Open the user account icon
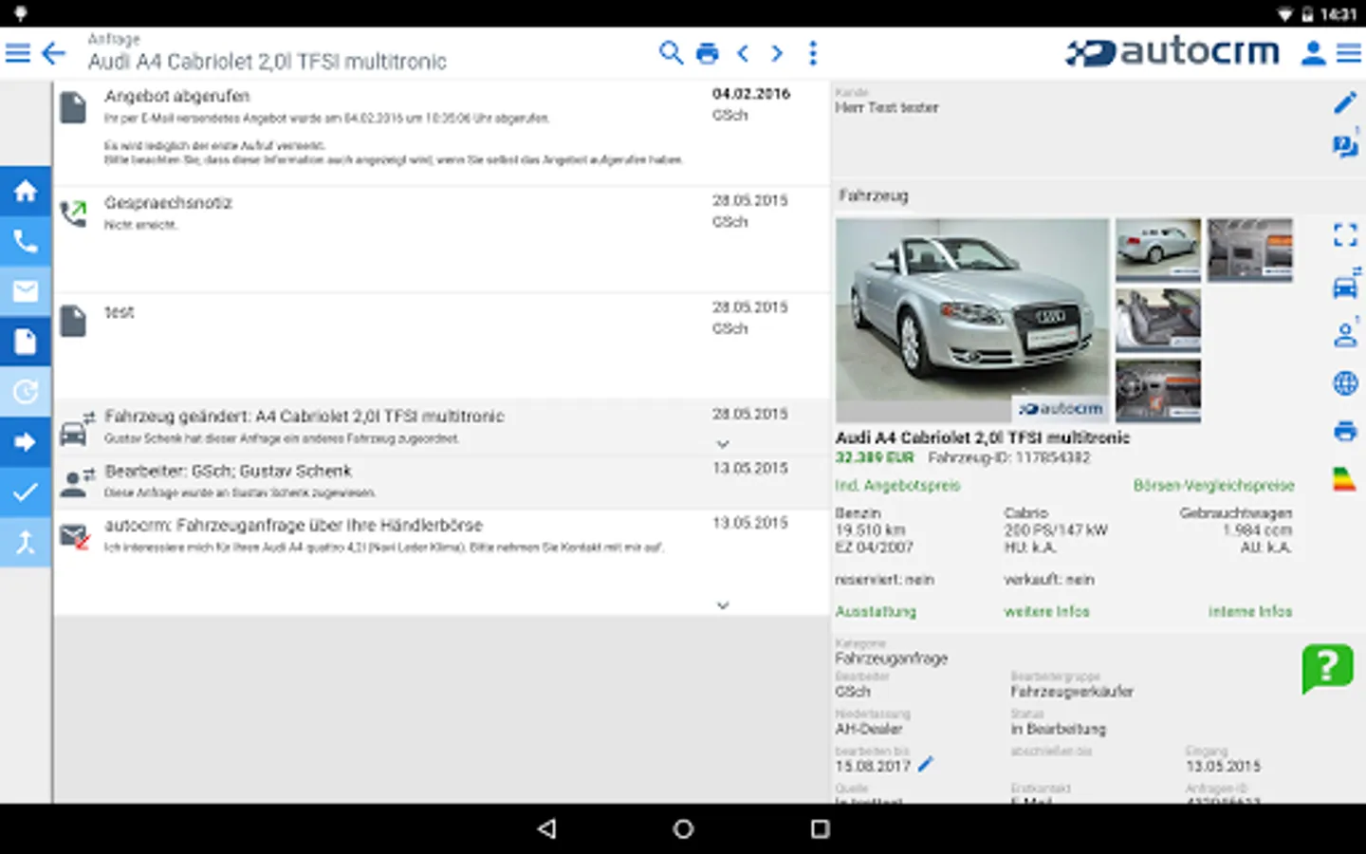This screenshot has height=854, width=1366. coord(1314,53)
